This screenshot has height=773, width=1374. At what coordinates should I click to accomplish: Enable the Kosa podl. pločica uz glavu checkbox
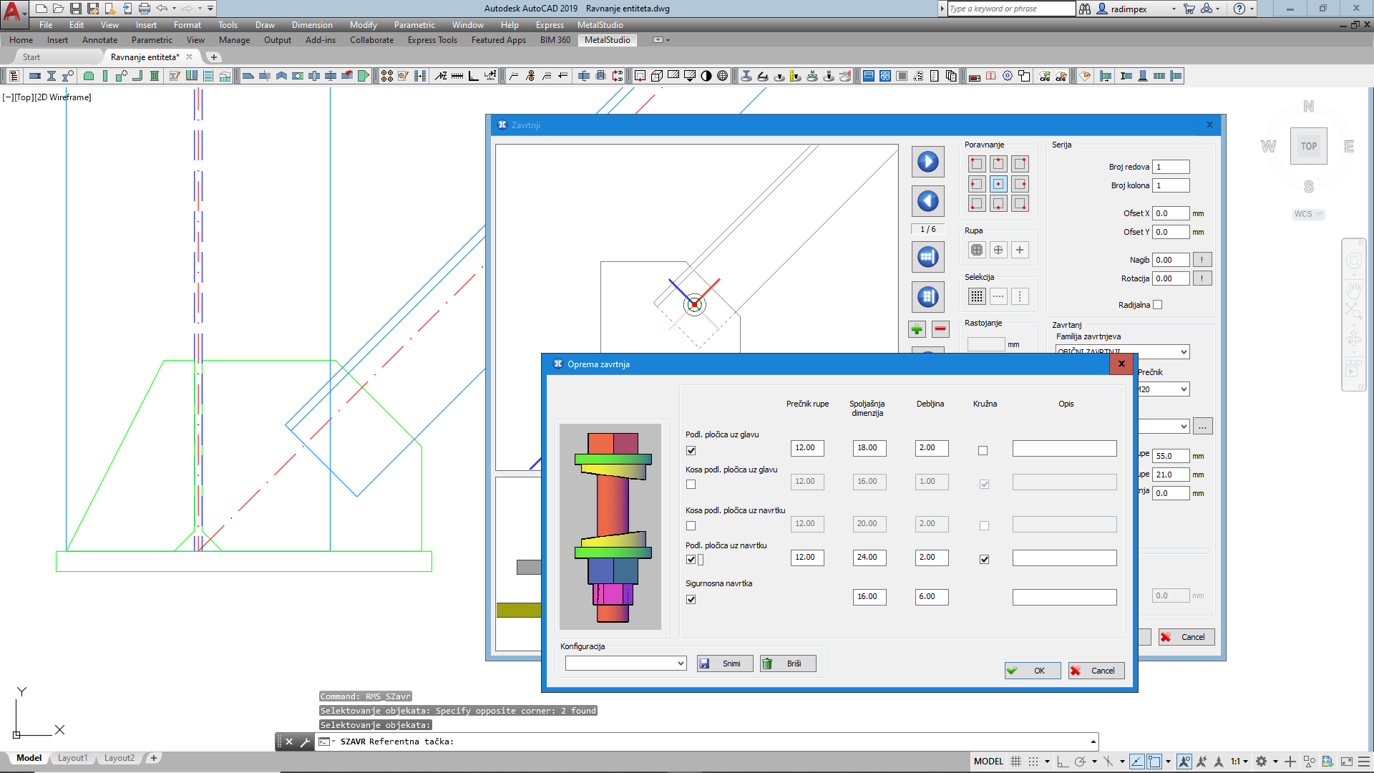pyautogui.click(x=691, y=484)
